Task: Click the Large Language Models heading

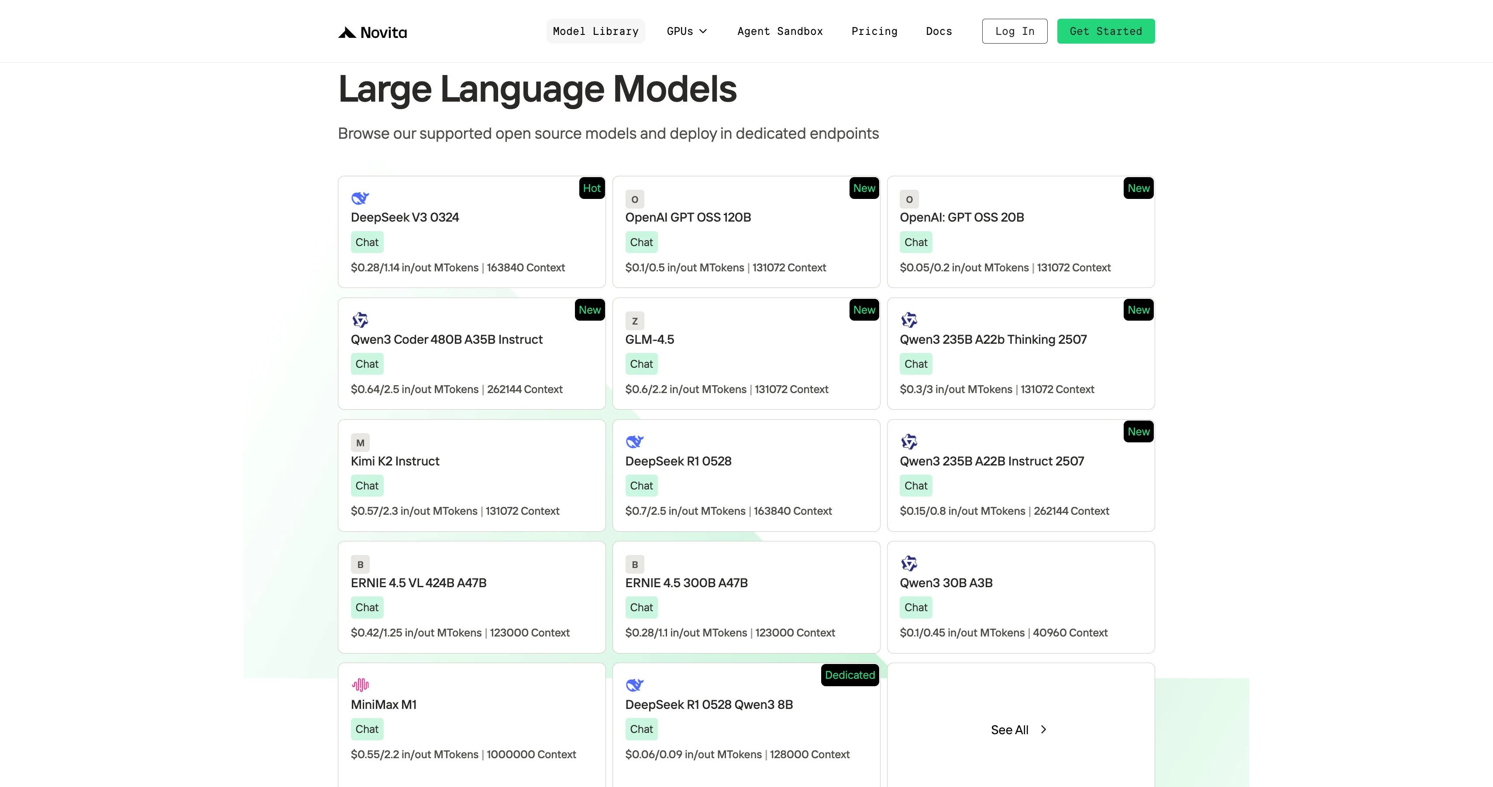Action: tap(537, 89)
